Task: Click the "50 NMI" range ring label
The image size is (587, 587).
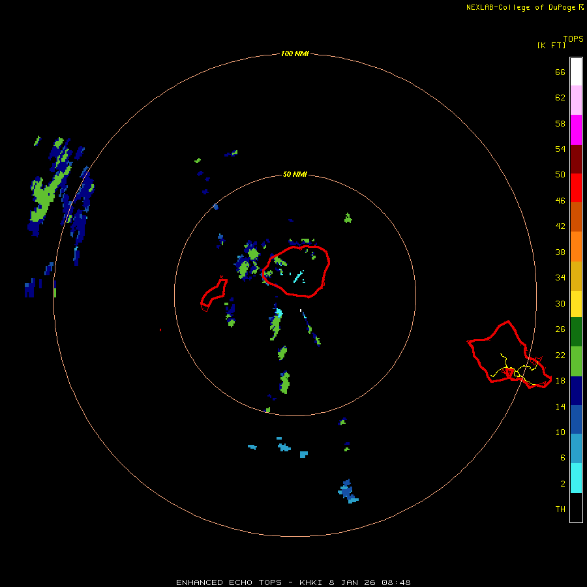Action: [295, 174]
